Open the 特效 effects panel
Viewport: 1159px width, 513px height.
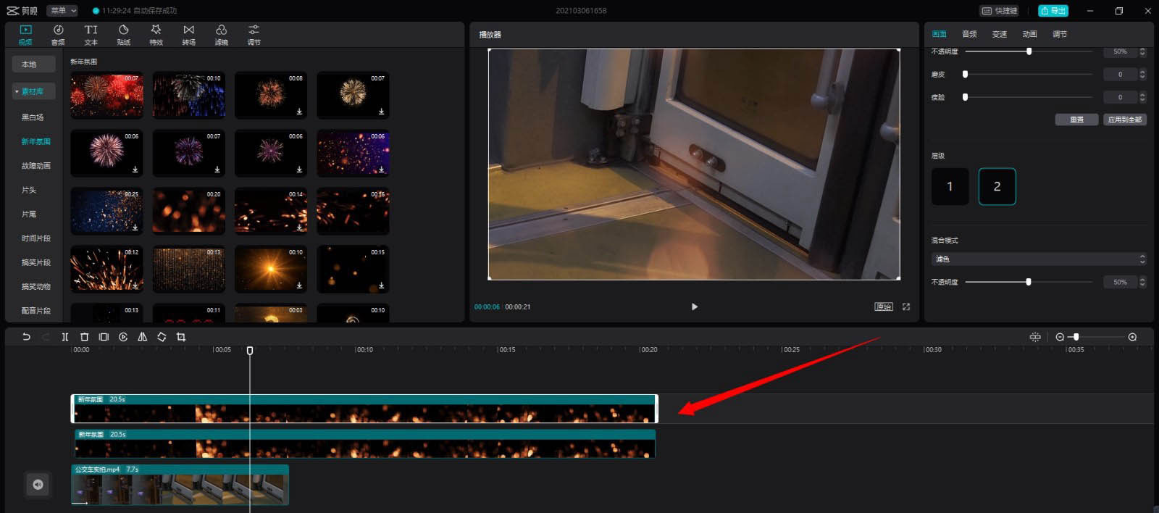pos(156,34)
